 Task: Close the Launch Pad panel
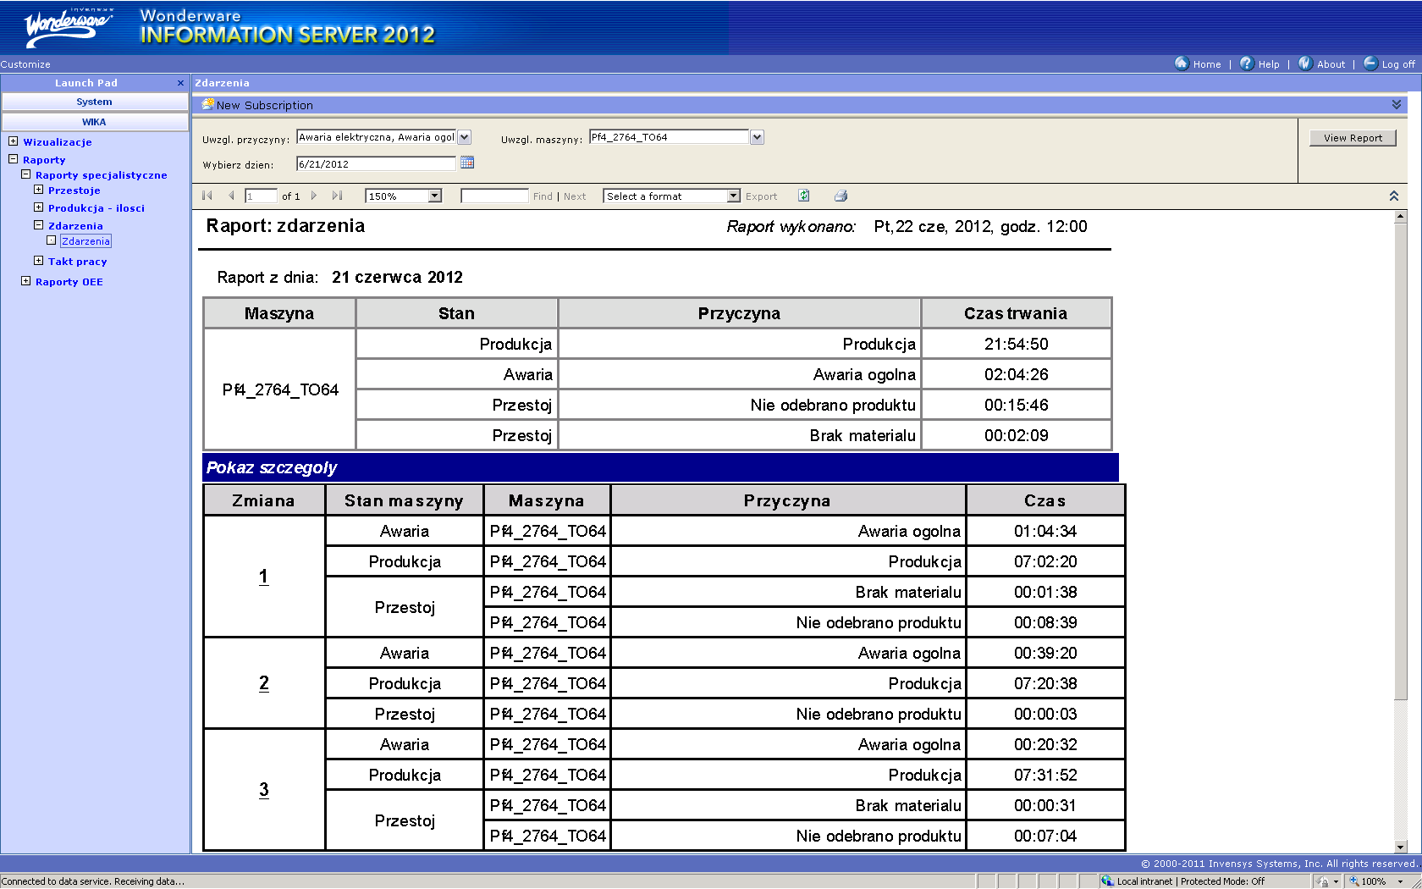[x=180, y=83]
